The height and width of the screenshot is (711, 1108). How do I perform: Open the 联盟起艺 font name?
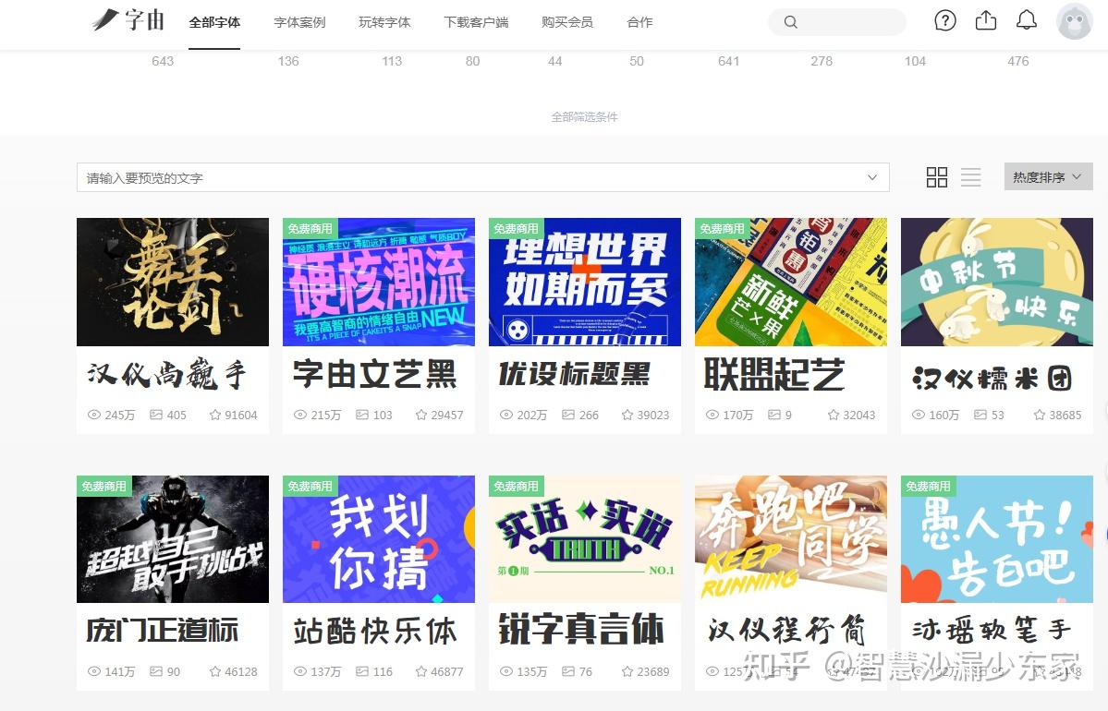pyautogui.click(x=774, y=373)
